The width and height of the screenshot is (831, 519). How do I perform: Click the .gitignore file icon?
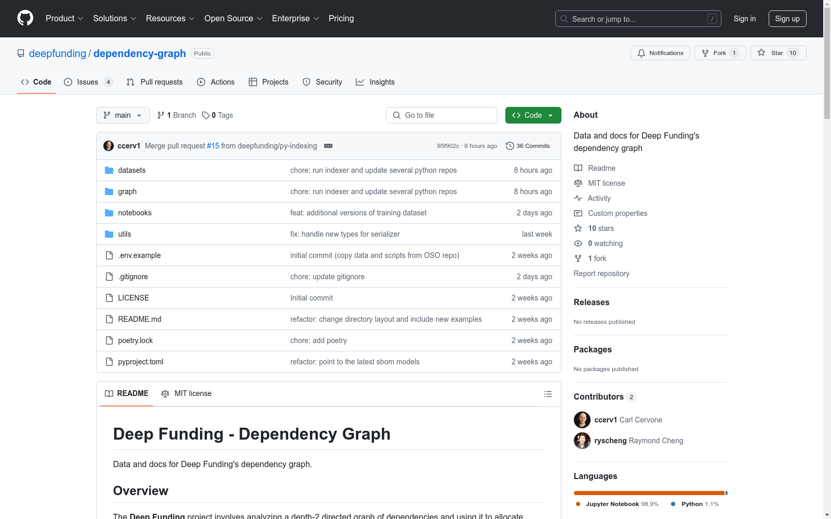tap(109, 277)
